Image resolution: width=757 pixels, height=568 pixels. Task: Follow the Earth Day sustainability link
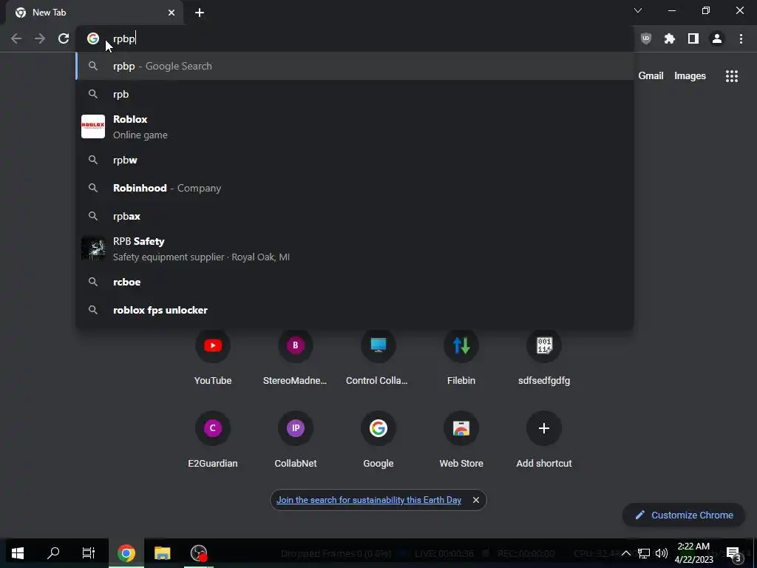click(369, 500)
